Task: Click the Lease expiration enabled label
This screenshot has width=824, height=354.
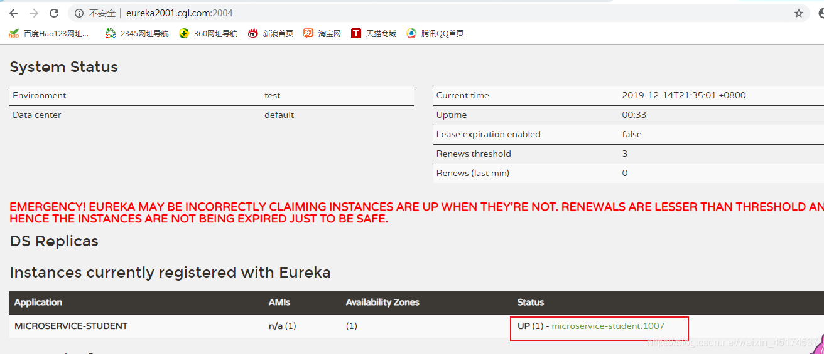Action: click(x=489, y=135)
